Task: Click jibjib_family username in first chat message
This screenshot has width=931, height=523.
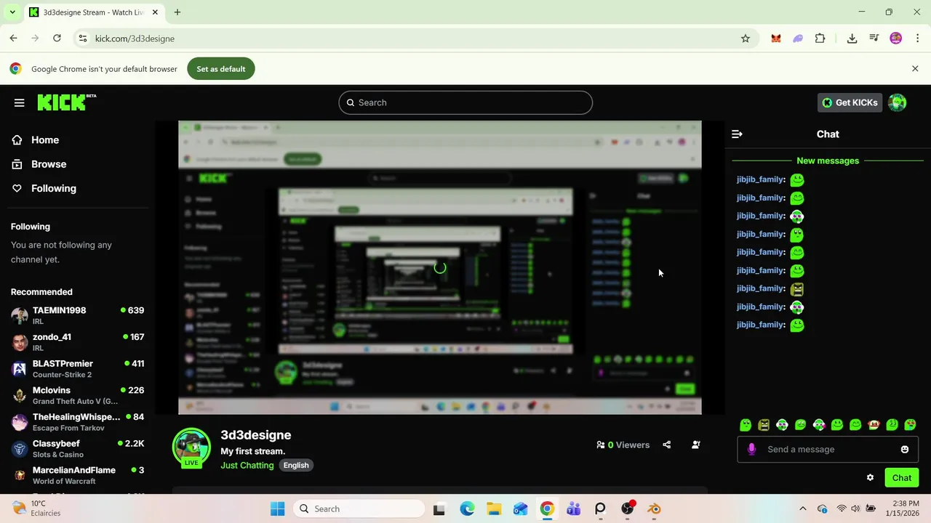Action: point(760,179)
